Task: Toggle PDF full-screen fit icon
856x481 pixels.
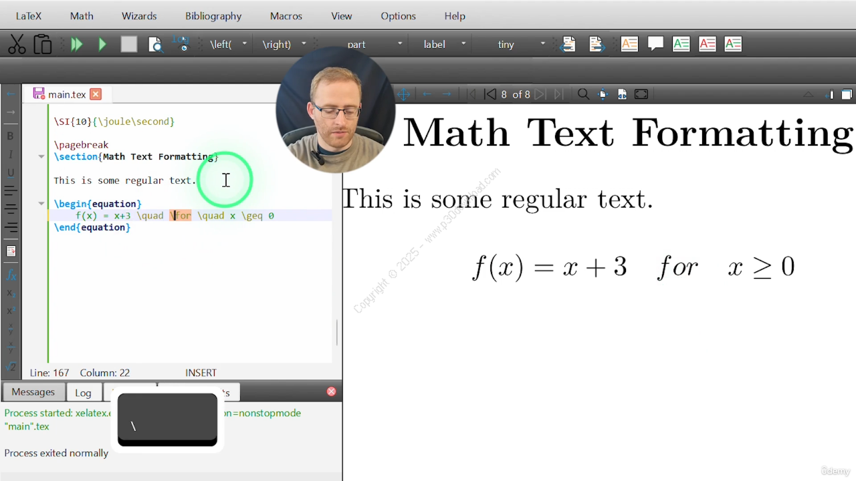Action: (x=641, y=94)
